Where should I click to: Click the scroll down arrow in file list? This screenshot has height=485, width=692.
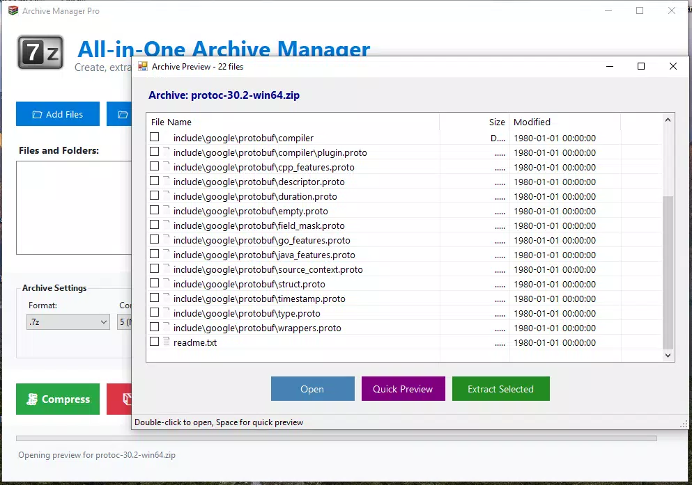click(668, 355)
